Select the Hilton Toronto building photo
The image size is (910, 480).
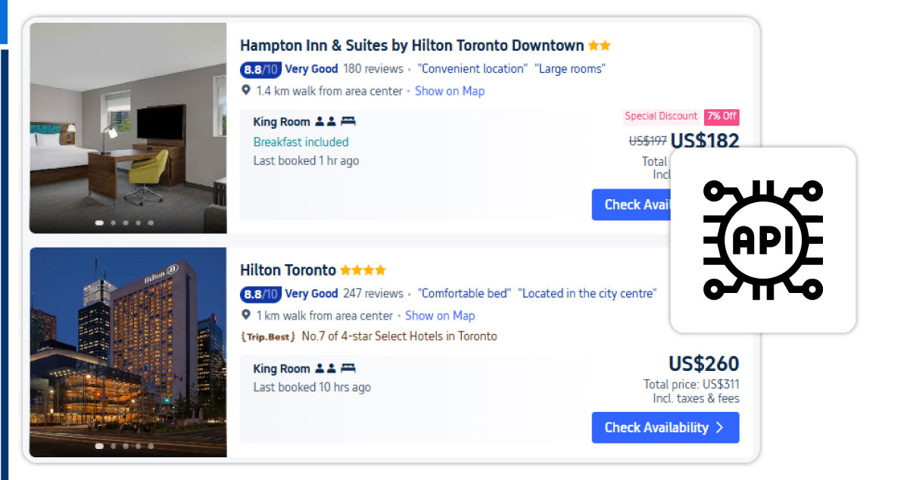[128, 352]
